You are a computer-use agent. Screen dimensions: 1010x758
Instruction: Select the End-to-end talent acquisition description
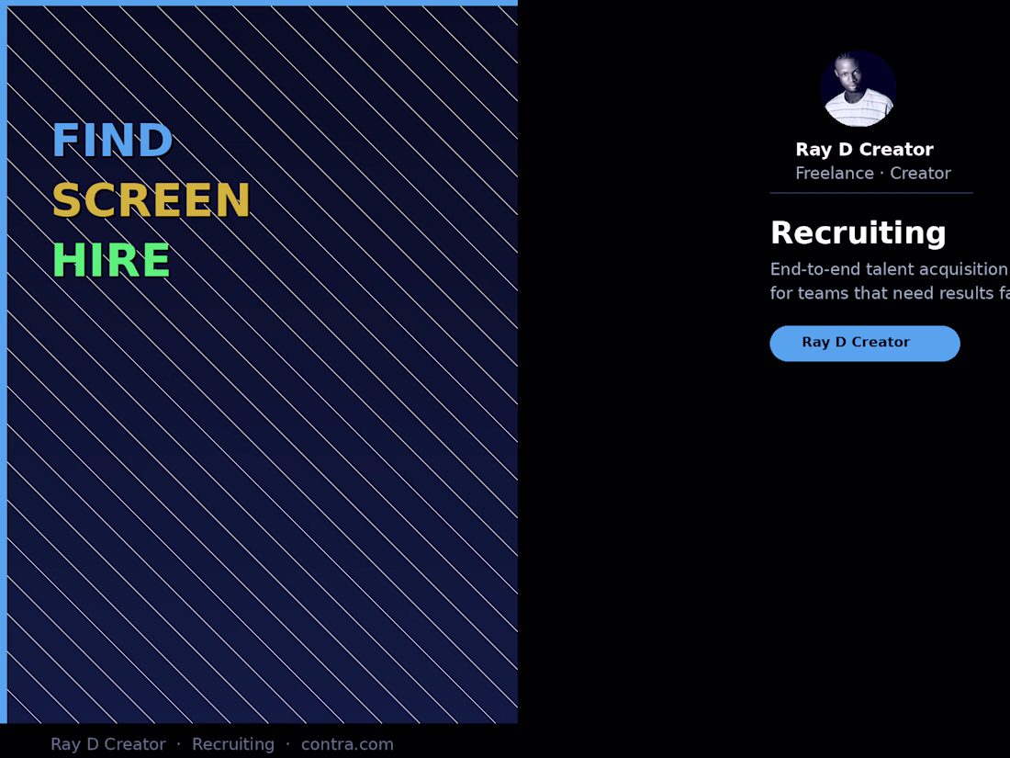coord(891,281)
